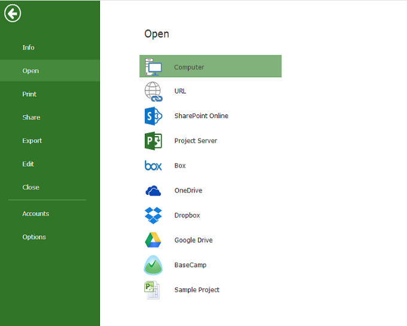Image resolution: width=407 pixels, height=326 pixels.
Task: Select Edit in the sidebar
Action: point(50,164)
